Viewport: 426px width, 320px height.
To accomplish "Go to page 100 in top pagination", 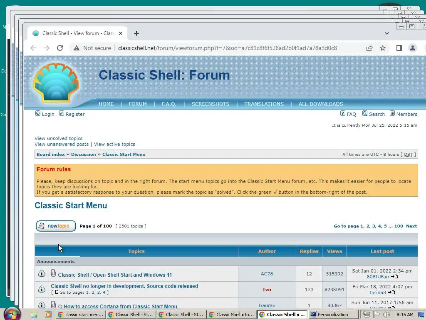I will pos(399,226).
